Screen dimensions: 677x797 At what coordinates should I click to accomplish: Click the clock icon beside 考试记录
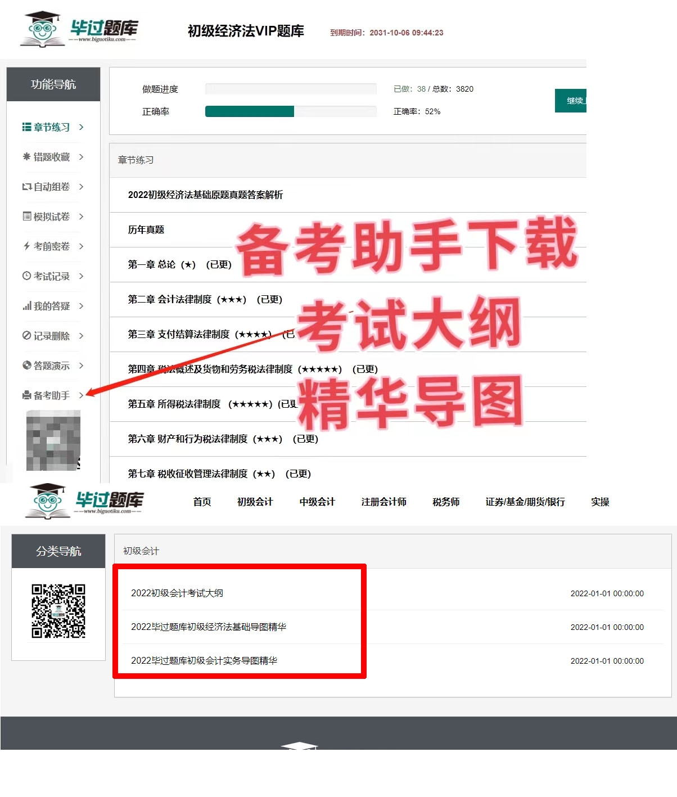[x=26, y=276]
